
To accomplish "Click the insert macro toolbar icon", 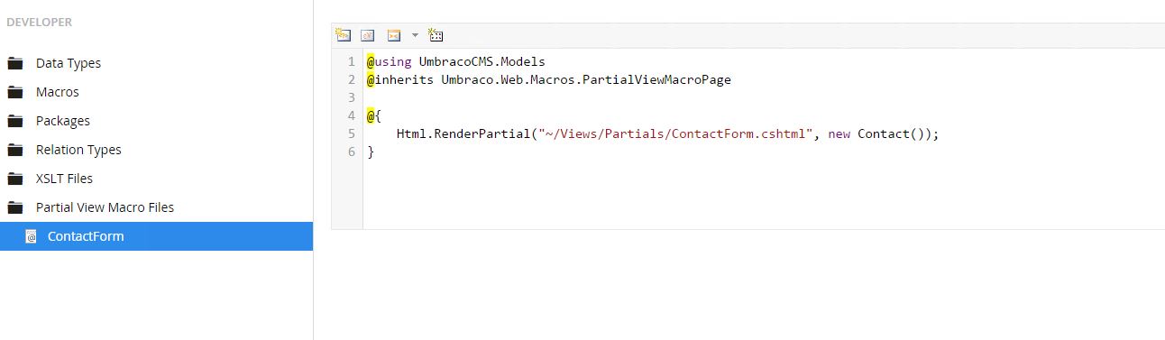I will pos(393,35).
